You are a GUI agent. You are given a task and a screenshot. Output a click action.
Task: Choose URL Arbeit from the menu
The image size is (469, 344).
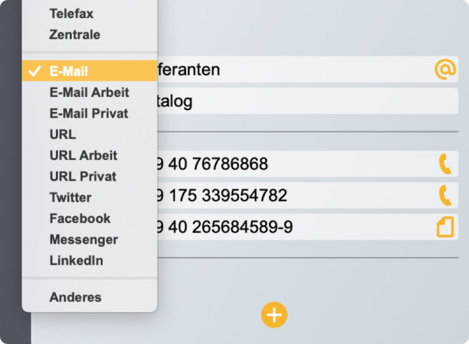83,155
